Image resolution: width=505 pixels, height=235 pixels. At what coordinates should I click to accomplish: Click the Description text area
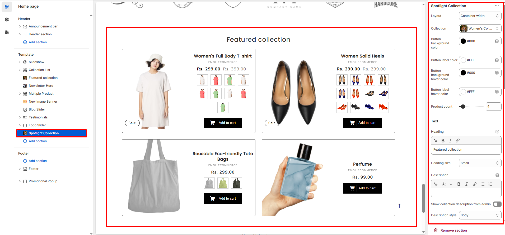466,193
